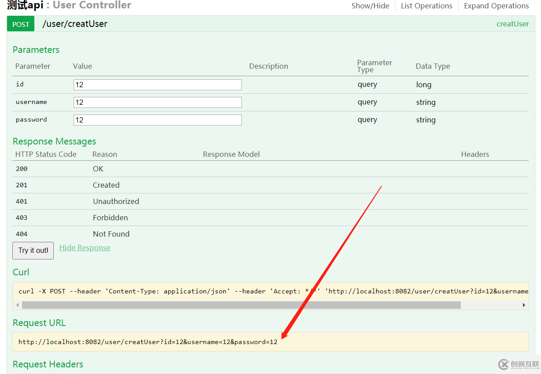Screen dimensions: 541x374
Task: Expand all via Expand Operations link
Action: pyautogui.click(x=496, y=6)
